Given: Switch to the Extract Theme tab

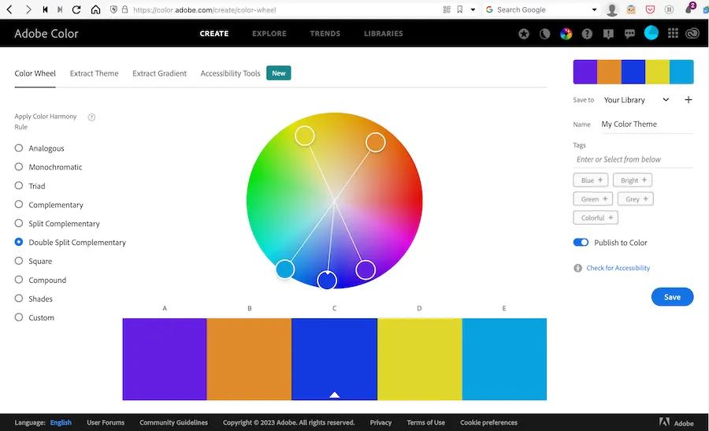Looking at the screenshot, I should (94, 73).
